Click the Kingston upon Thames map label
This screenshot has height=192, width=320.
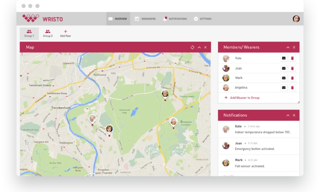pyautogui.click(x=104, y=171)
